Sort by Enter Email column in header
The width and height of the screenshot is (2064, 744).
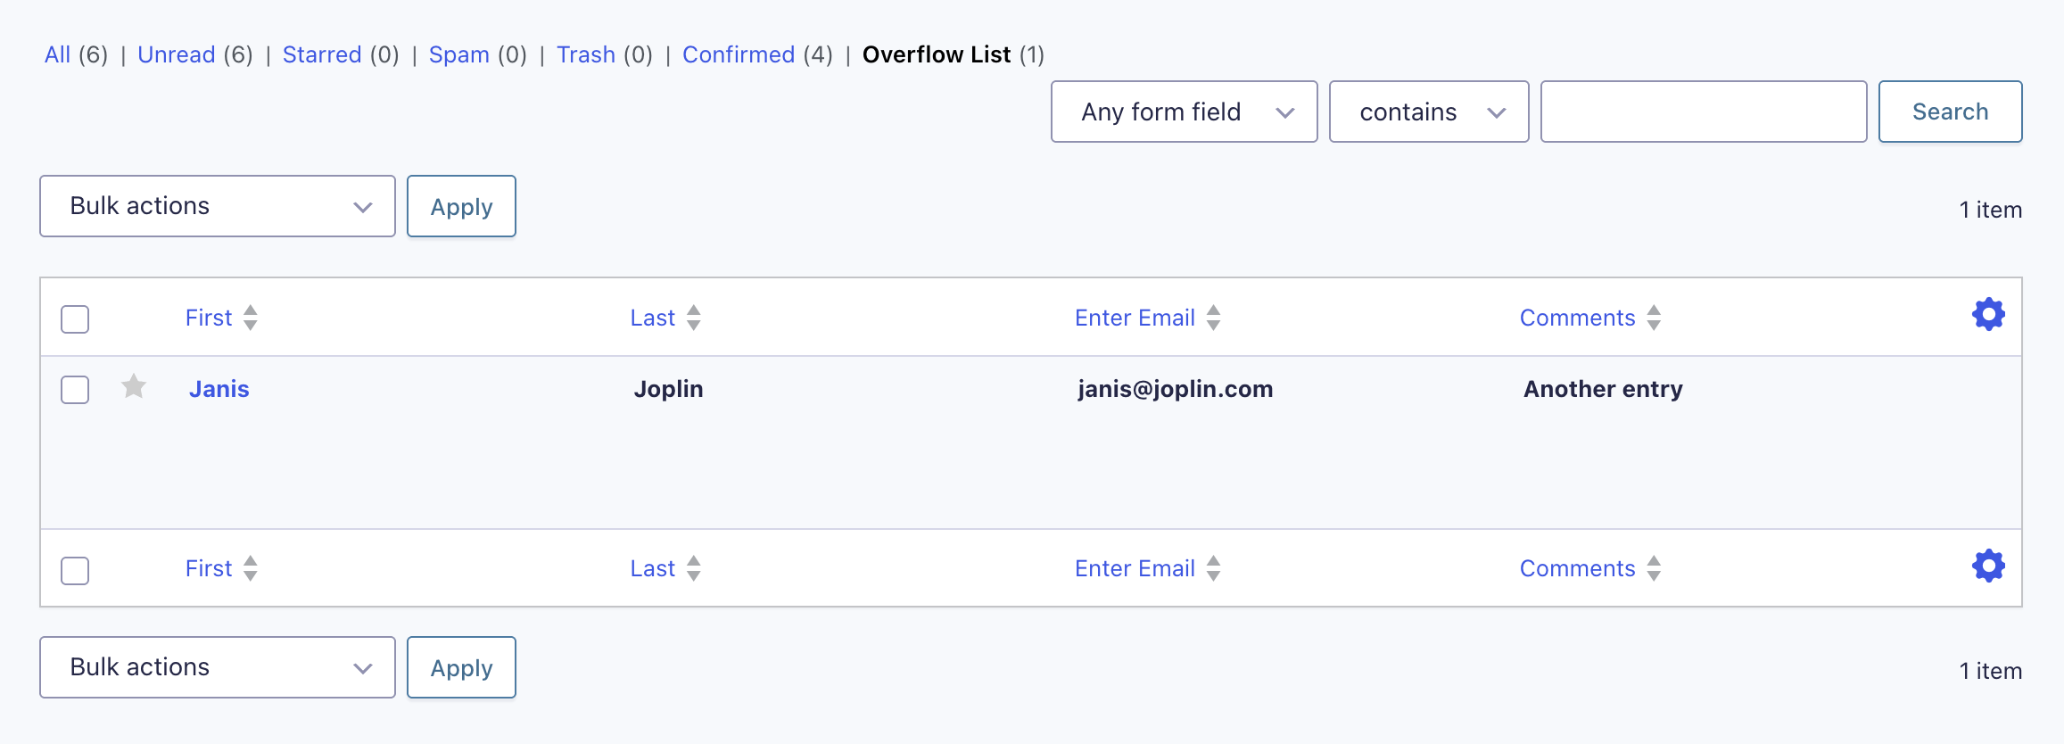tap(1147, 318)
